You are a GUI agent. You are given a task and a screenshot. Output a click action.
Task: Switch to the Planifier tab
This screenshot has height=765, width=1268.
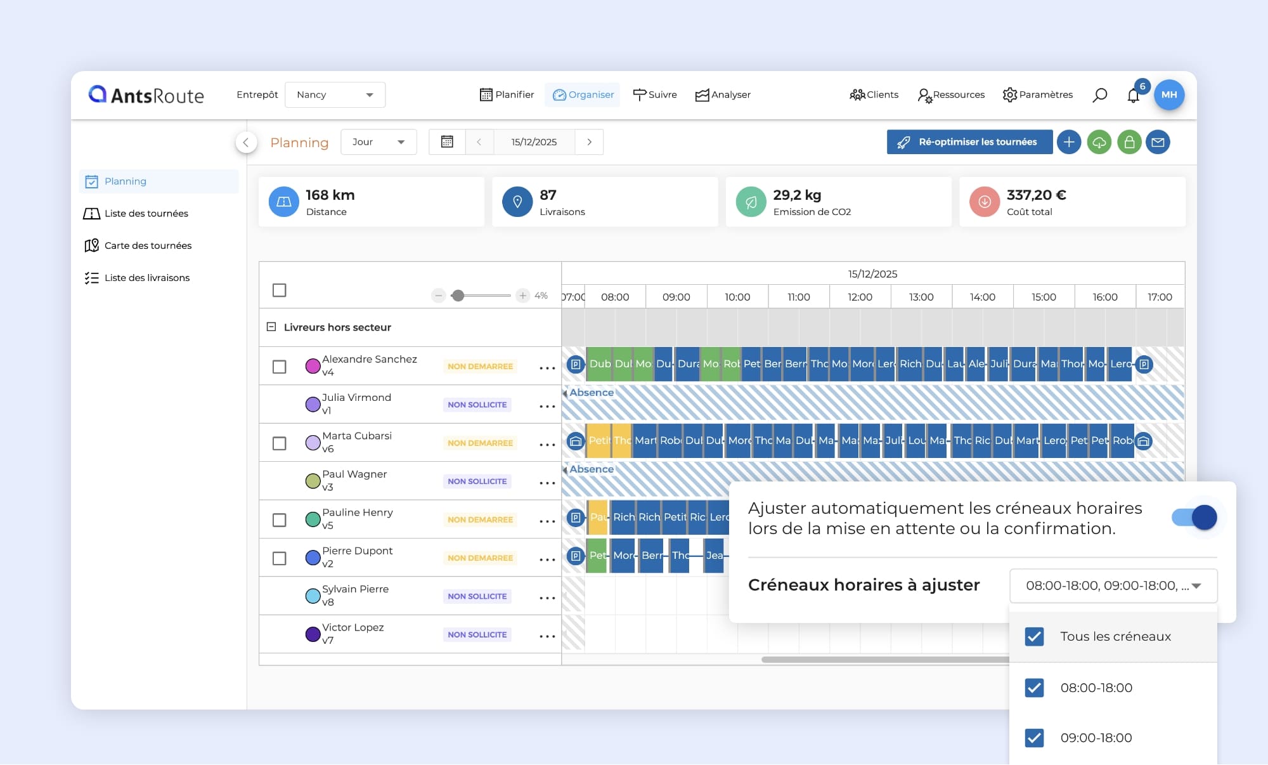coord(507,95)
